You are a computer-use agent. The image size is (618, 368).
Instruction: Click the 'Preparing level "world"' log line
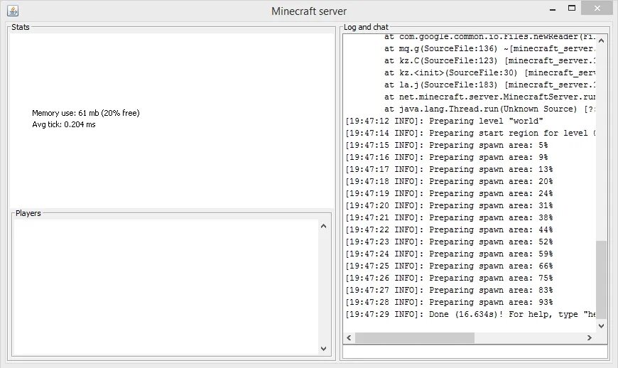[x=444, y=121]
